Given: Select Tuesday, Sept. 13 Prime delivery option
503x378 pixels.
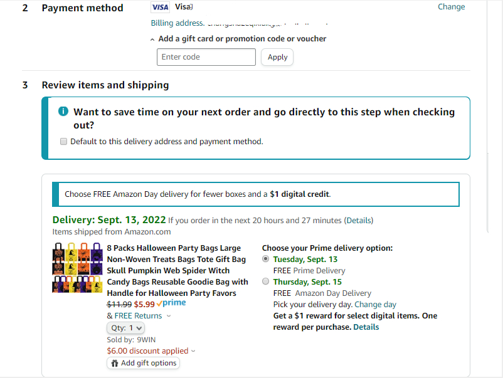Looking at the screenshot, I should [x=266, y=259].
